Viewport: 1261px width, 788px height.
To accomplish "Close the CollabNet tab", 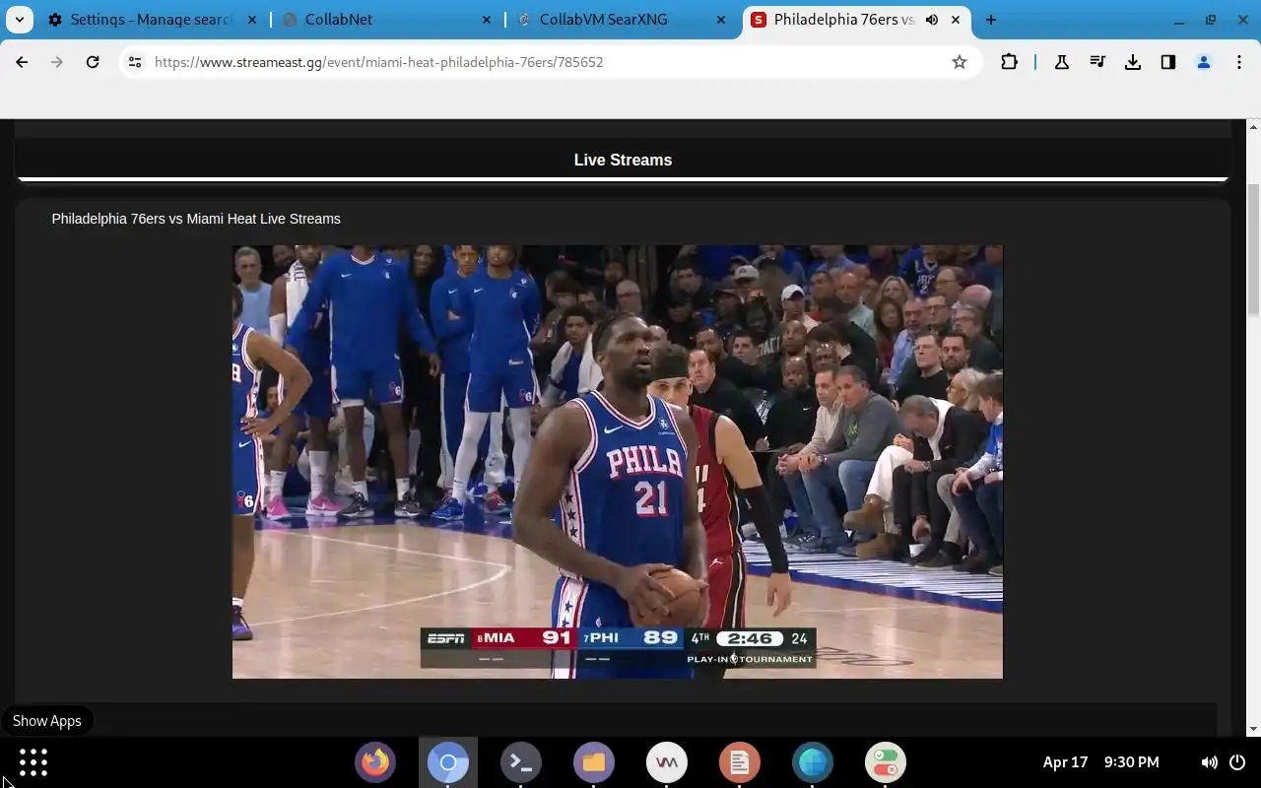I will click(488, 20).
